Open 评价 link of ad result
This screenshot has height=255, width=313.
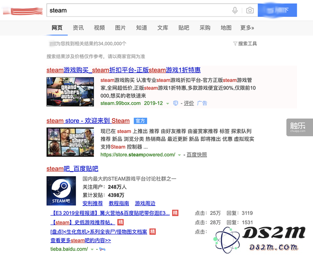[x=189, y=103]
